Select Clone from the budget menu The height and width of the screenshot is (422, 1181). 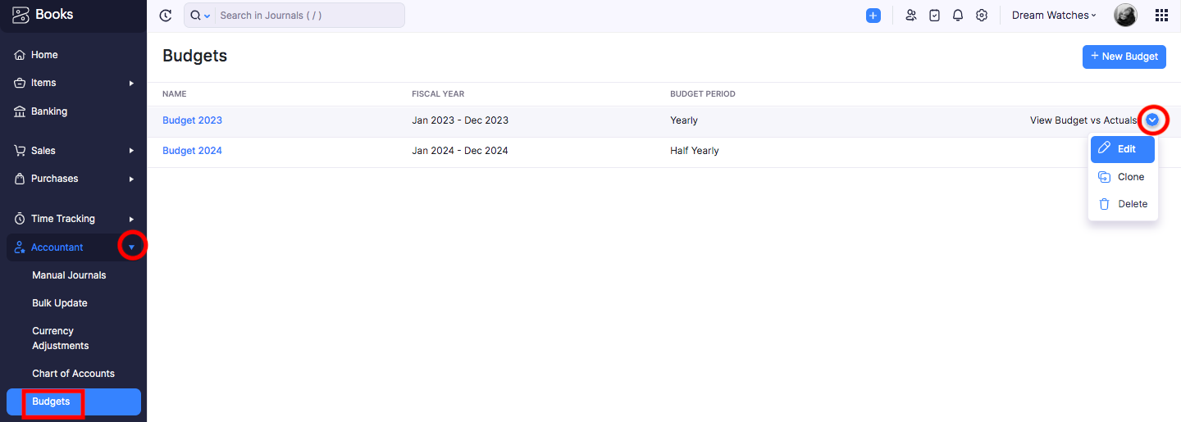coord(1123,177)
